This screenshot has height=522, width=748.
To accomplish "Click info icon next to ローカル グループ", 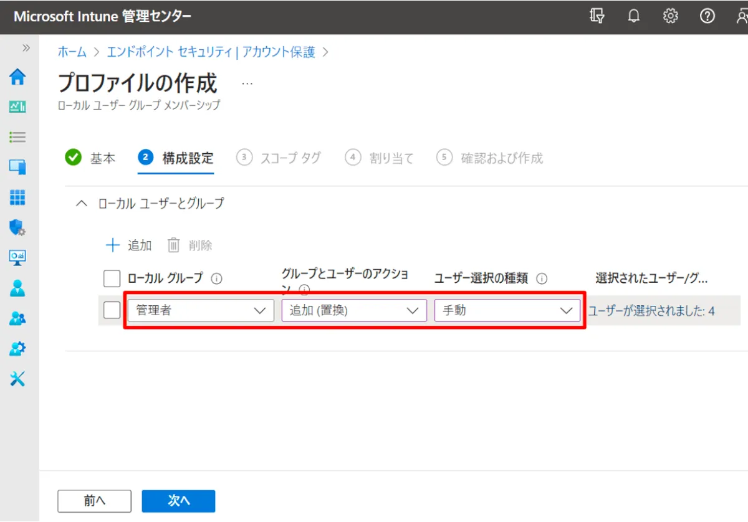I will click(x=217, y=279).
